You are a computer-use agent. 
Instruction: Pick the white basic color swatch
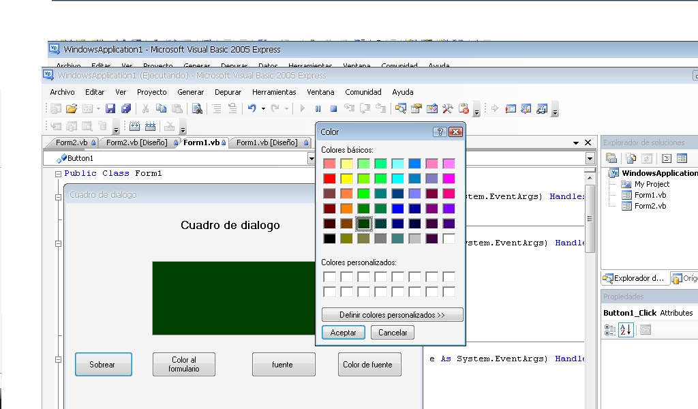[x=449, y=239]
